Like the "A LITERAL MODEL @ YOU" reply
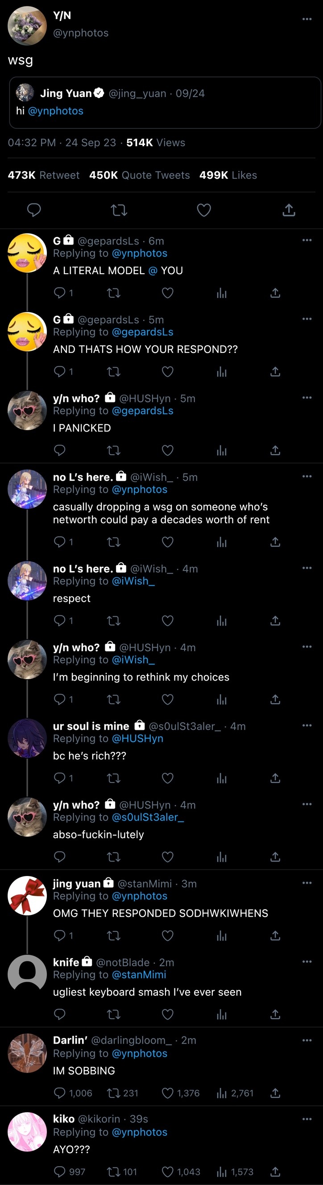This screenshot has width=323, height=1185. [167, 293]
